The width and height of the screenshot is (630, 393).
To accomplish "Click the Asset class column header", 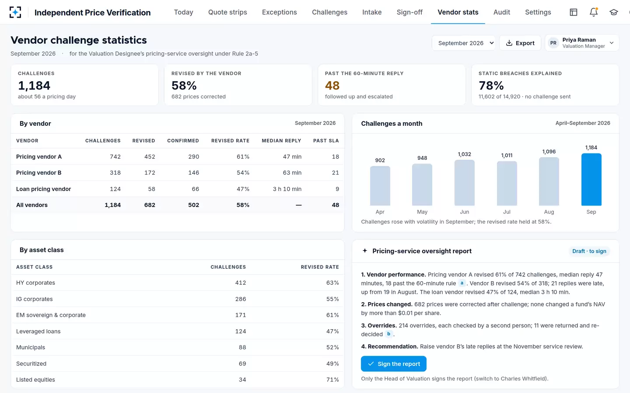I will point(34,267).
